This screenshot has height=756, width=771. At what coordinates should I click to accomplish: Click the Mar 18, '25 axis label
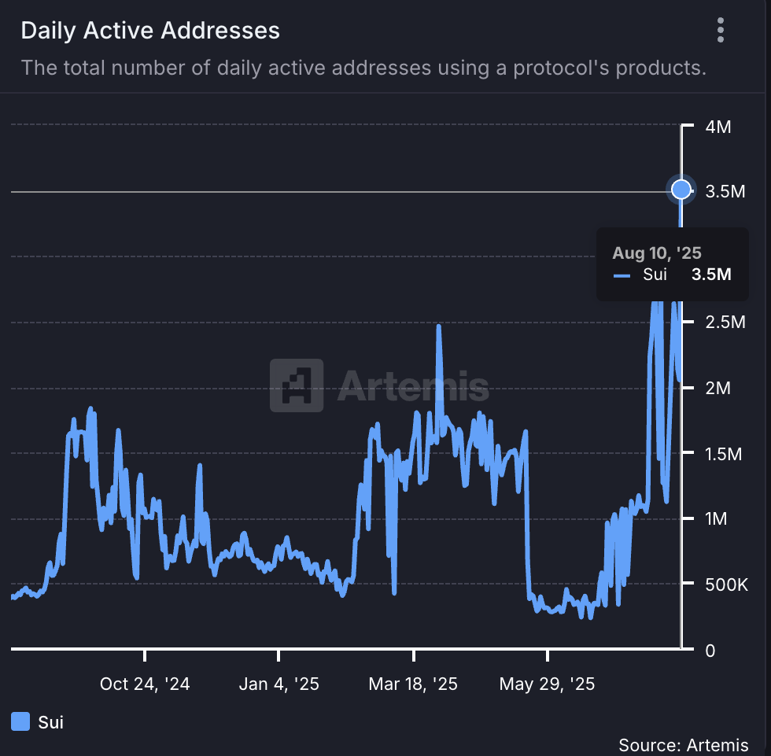pyautogui.click(x=412, y=684)
